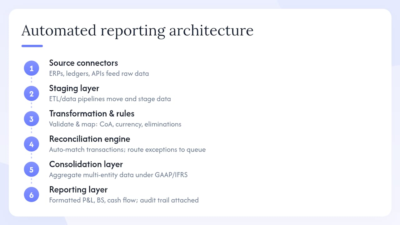Screen dimensions: 400x225
Task: Click 'Validate & map: CoA, currency, eliminations'
Action: (115, 124)
